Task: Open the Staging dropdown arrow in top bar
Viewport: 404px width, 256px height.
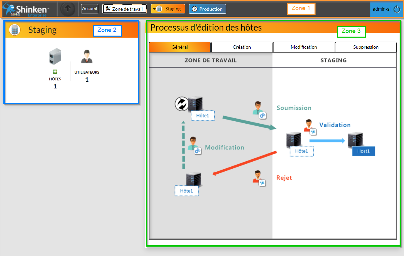Action: (154, 9)
